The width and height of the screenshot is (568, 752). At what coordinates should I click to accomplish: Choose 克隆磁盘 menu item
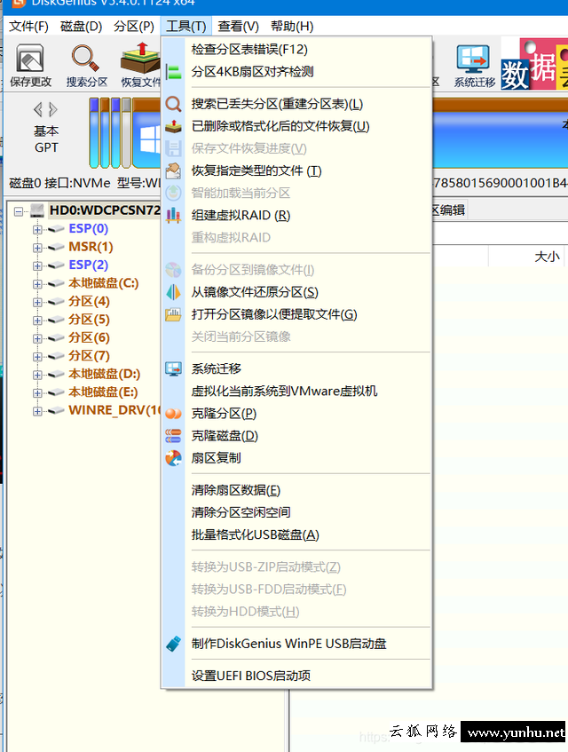pos(297,436)
